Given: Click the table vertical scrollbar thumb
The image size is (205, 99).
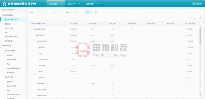Looking at the screenshot, I should pyautogui.click(x=200, y=36).
